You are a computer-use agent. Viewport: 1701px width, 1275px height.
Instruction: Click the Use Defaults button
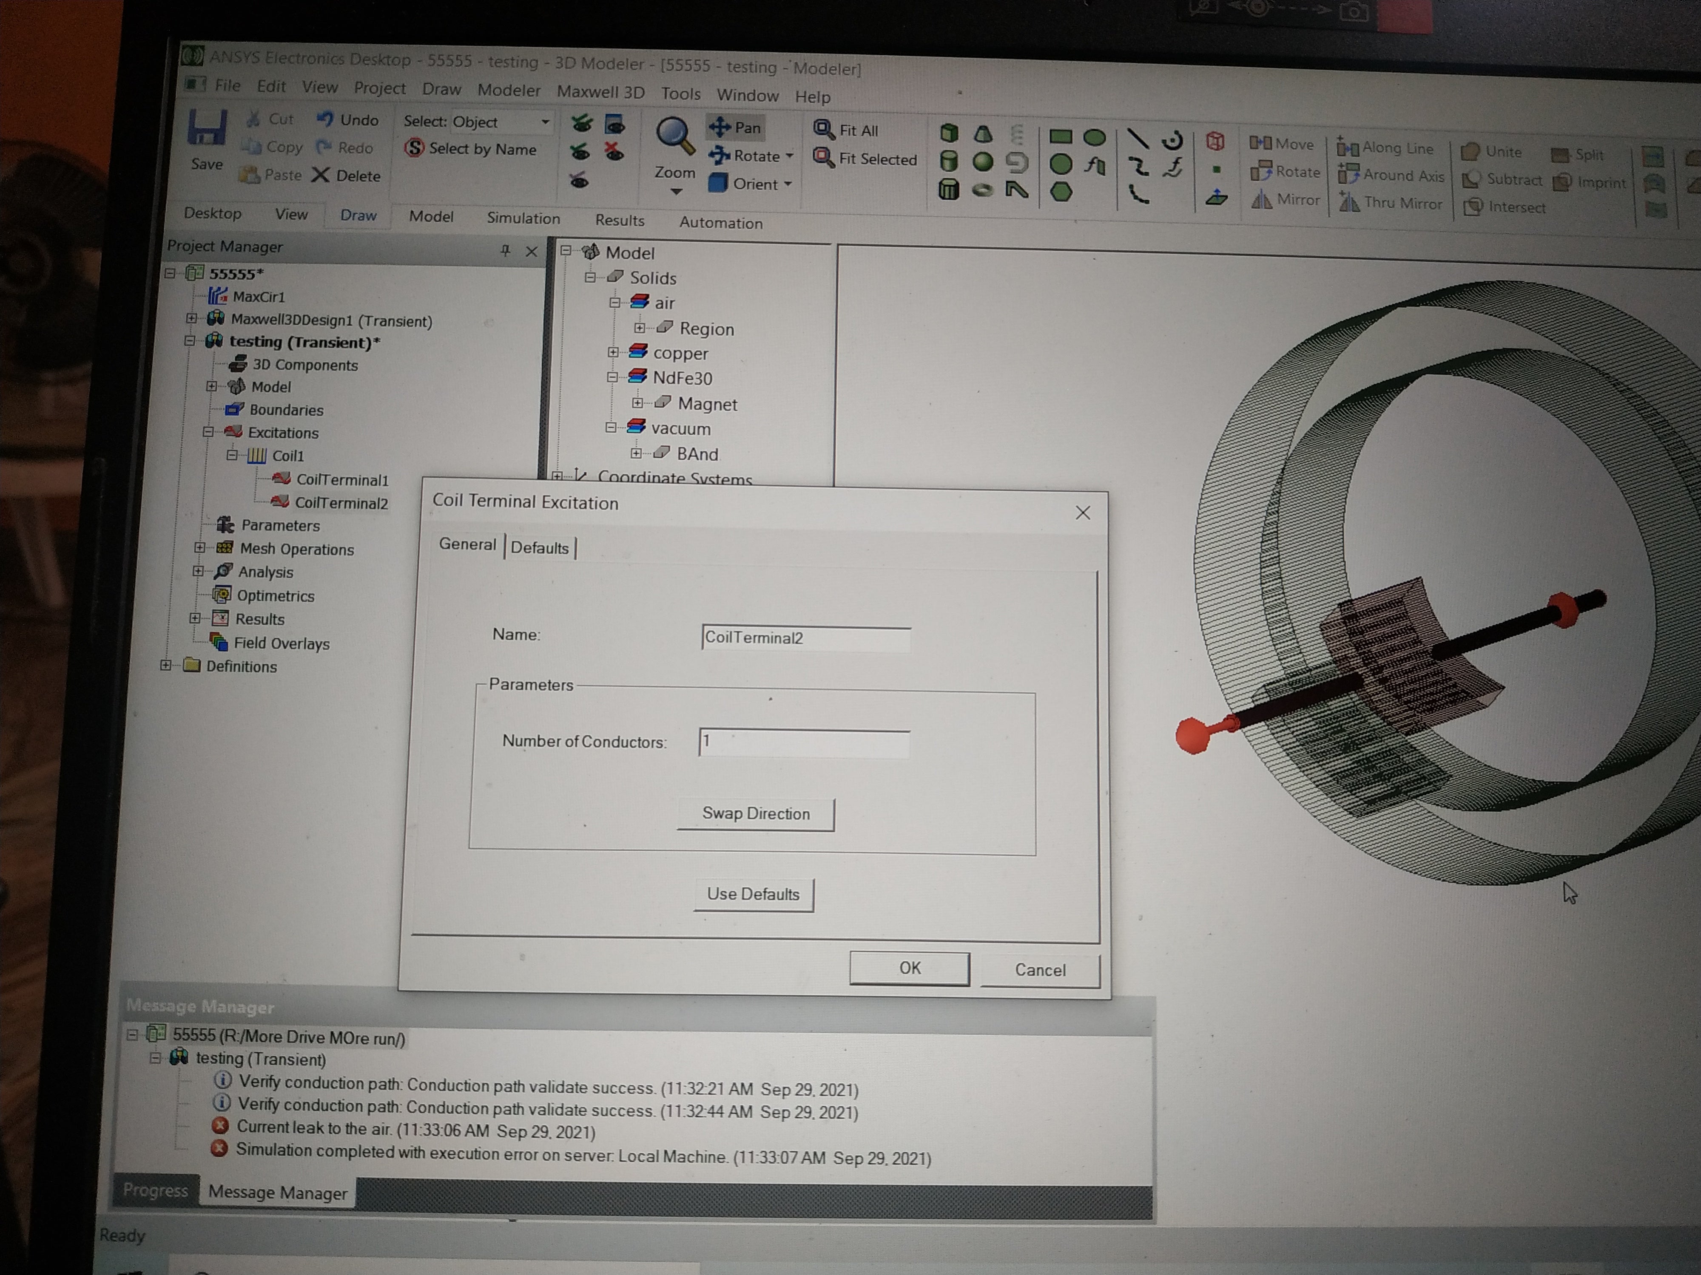coord(754,895)
